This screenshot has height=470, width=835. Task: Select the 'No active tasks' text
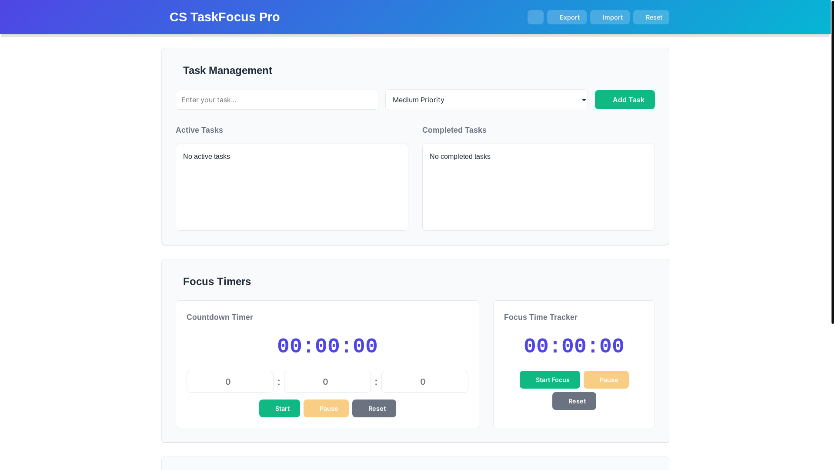pos(207,157)
